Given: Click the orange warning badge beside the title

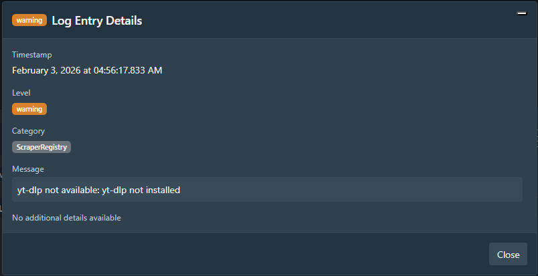Looking at the screenshot, I should (29, 20).
